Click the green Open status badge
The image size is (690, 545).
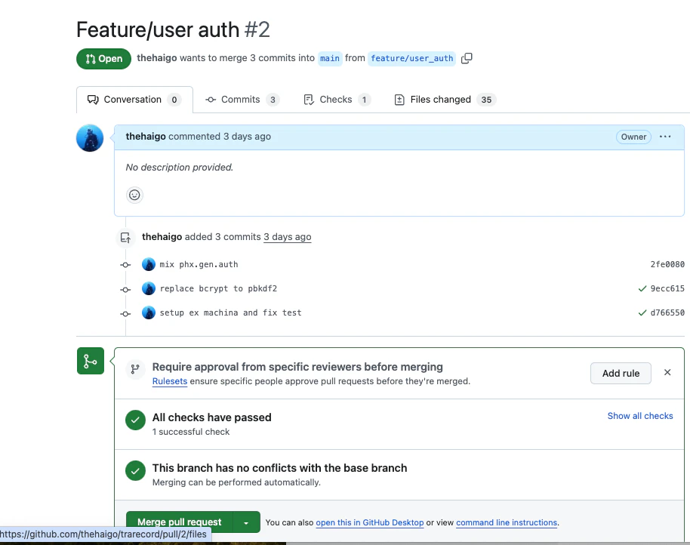point(104,59)
